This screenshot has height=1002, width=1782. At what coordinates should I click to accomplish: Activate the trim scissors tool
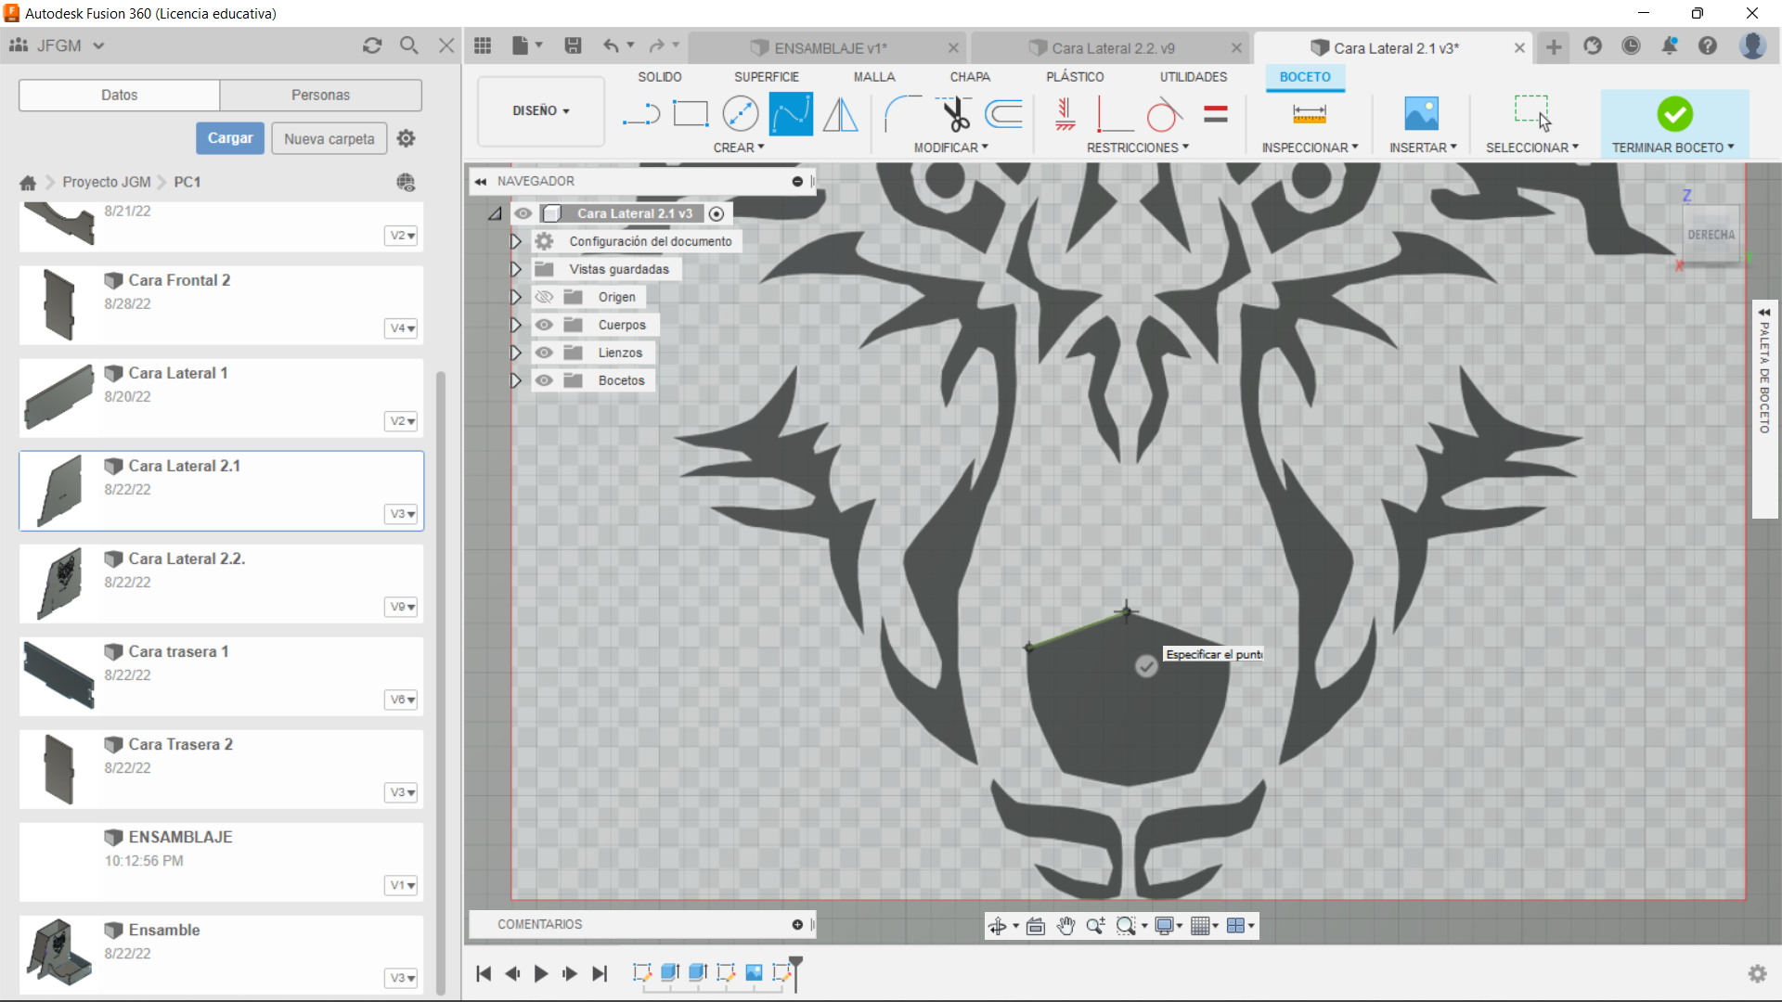click(x=954, y=114)
